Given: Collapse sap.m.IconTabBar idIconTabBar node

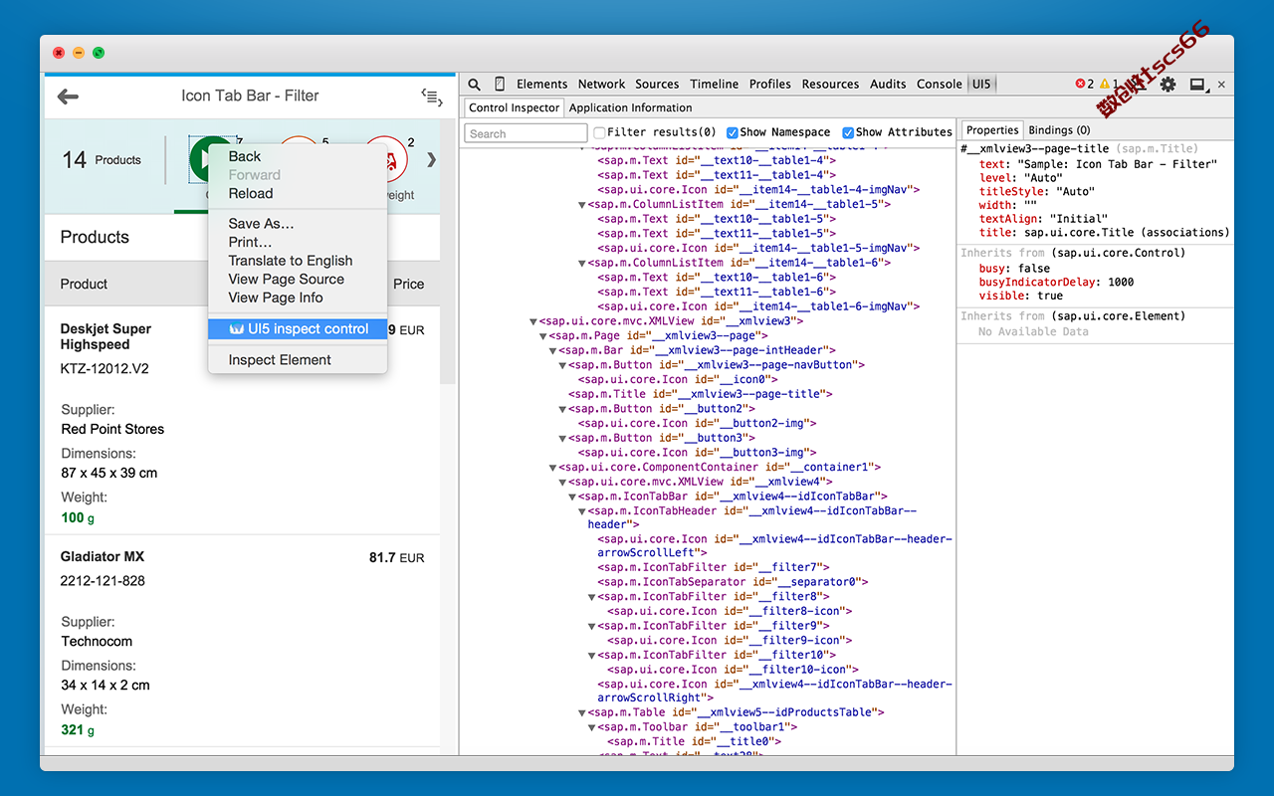Looking at the screenshot, I should point(573,497).
